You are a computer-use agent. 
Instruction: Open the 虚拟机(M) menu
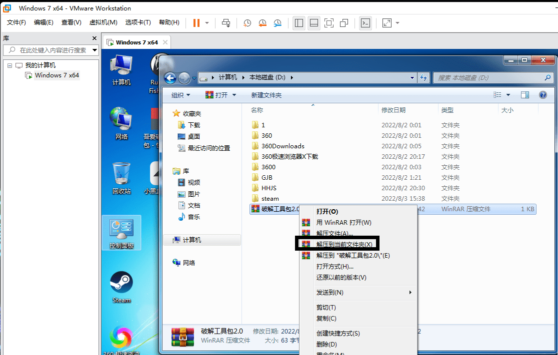[103, 22]
